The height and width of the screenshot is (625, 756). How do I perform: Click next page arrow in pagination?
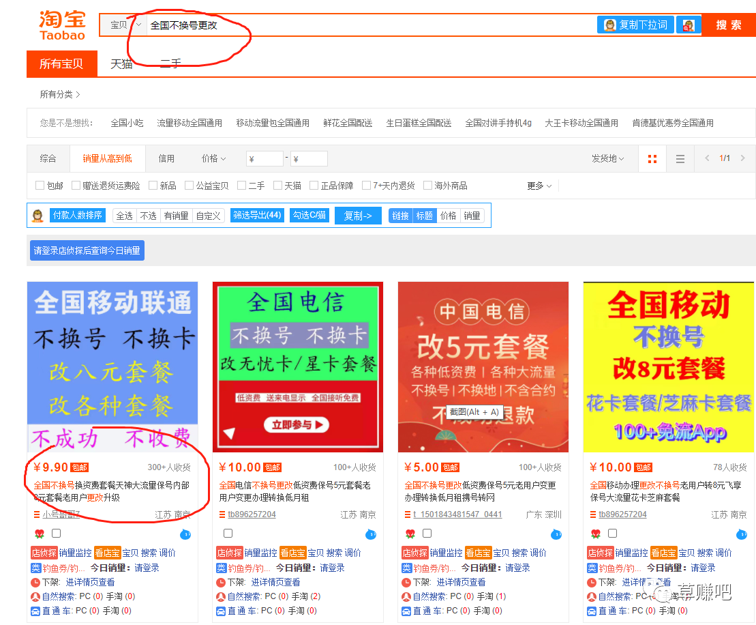pos(743,158)
